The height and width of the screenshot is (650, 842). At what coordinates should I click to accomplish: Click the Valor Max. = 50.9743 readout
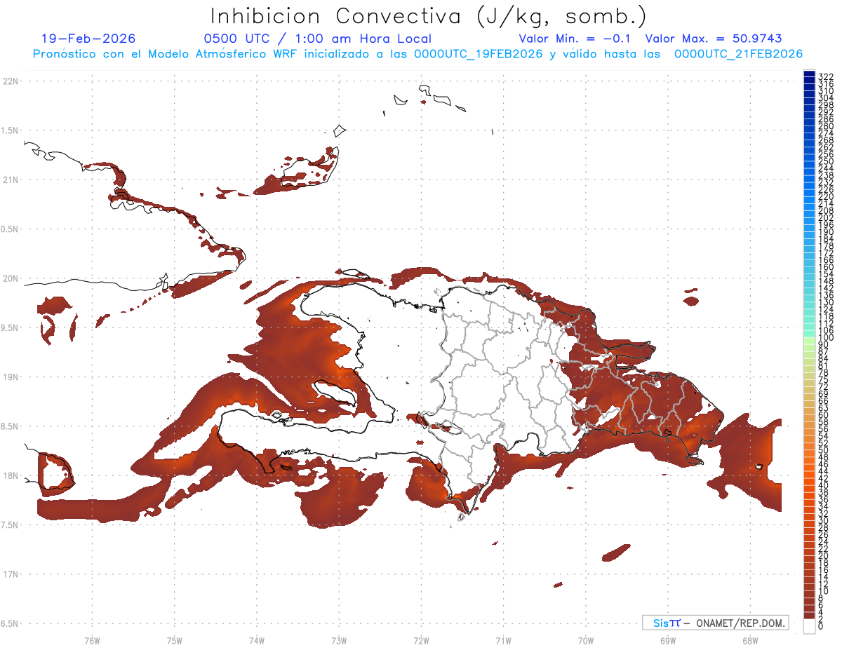coord(714,39)
